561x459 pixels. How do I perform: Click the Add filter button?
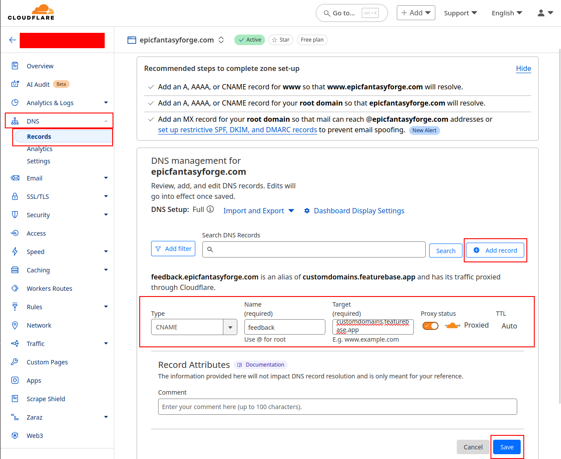click(173, 248)
